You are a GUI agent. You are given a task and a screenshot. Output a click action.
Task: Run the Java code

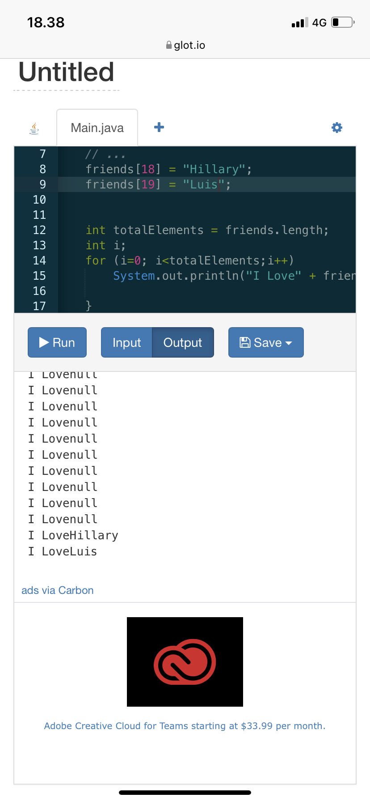[x=57, y=342]
